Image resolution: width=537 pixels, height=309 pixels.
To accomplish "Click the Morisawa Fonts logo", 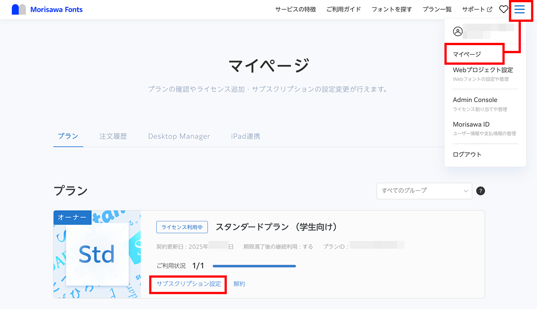I will [x=47, y=9].
